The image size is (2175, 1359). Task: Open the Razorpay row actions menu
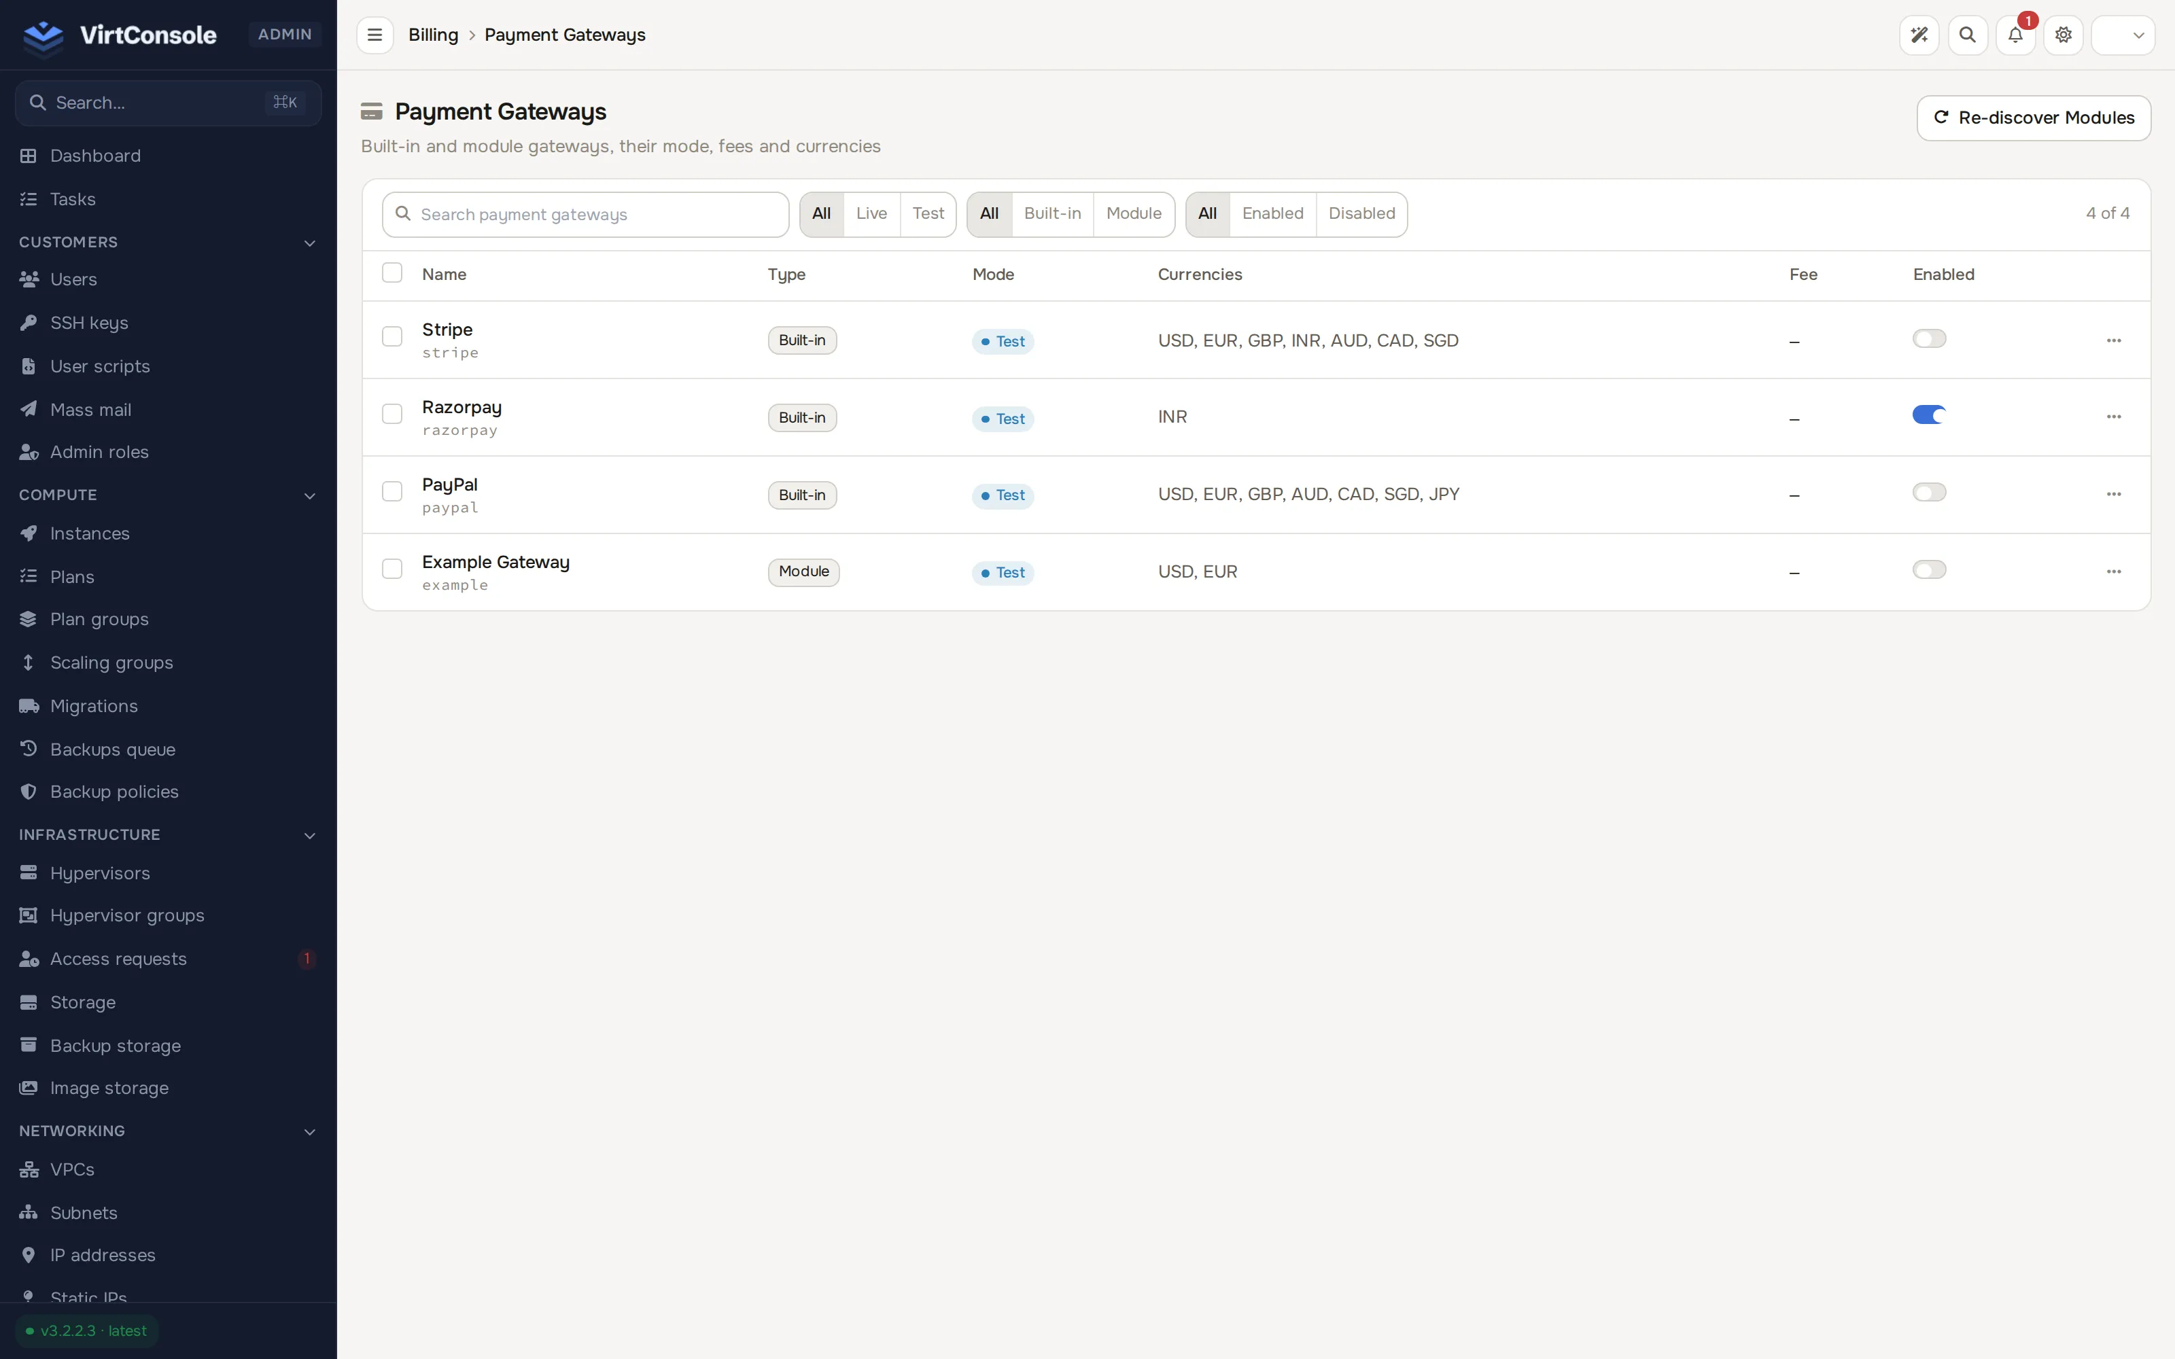2114,417
